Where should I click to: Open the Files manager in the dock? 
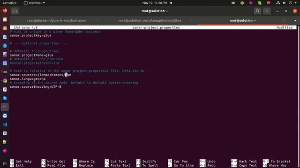(x=5, y=20)
